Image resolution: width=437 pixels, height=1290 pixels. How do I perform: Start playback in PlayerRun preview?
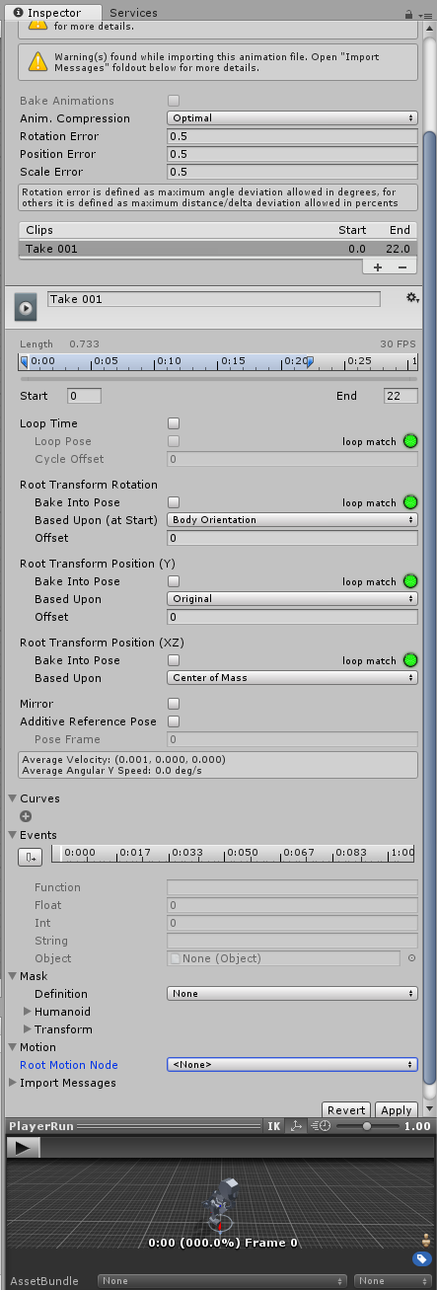25,1147
